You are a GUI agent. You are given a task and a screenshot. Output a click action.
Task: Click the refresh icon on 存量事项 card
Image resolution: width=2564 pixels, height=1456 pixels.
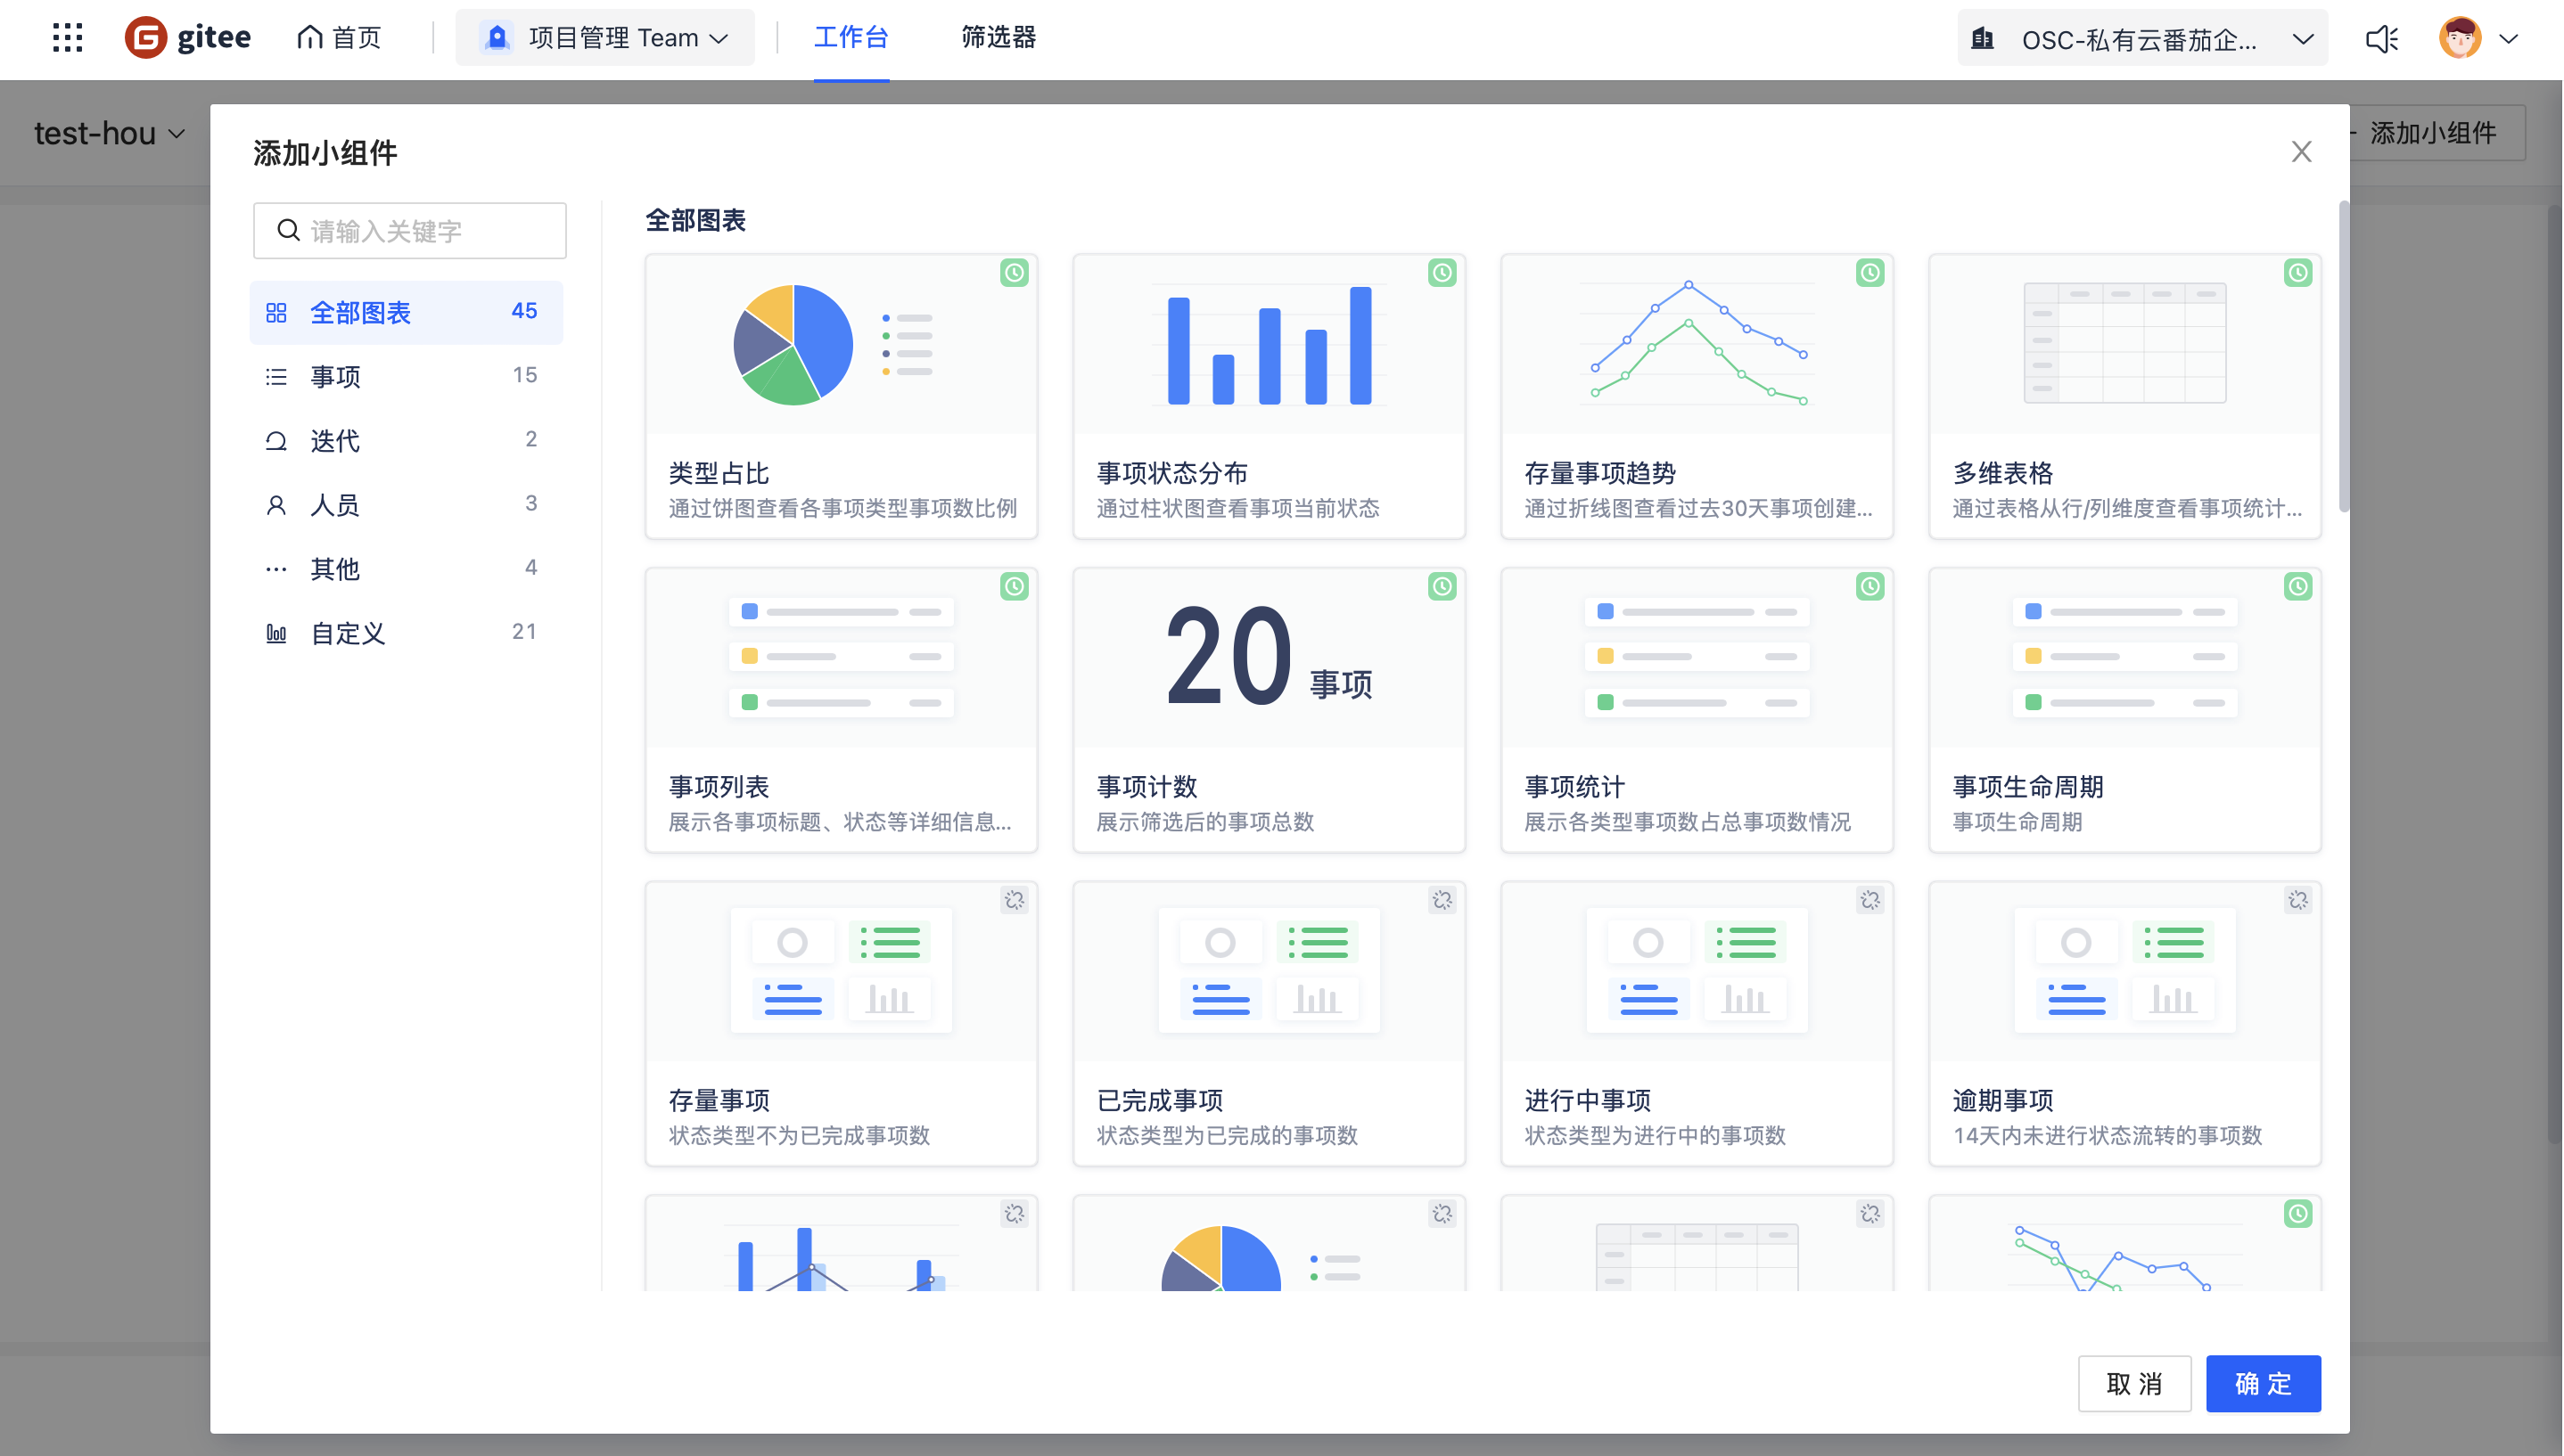[1014, 900]
